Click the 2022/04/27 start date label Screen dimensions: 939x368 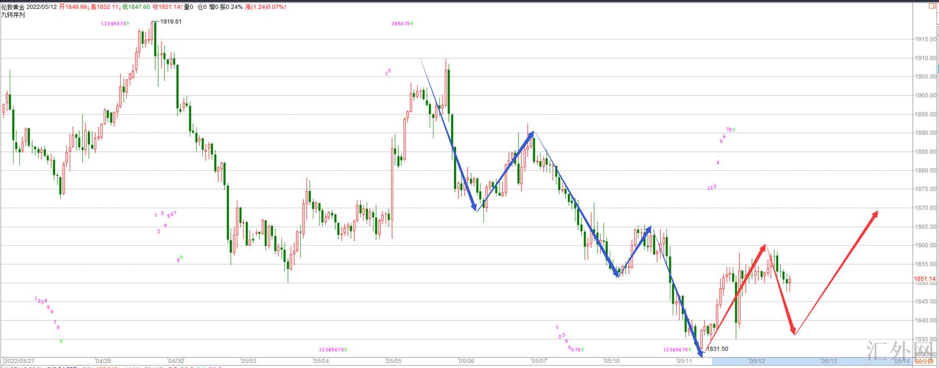coord(19,361)
